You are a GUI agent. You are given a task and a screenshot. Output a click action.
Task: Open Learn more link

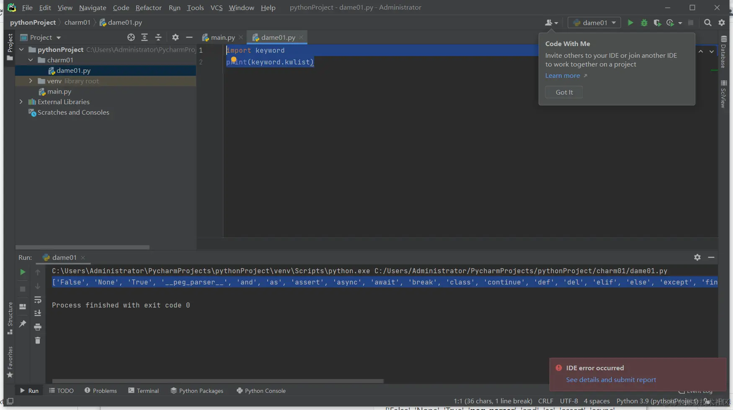[563, 76]
